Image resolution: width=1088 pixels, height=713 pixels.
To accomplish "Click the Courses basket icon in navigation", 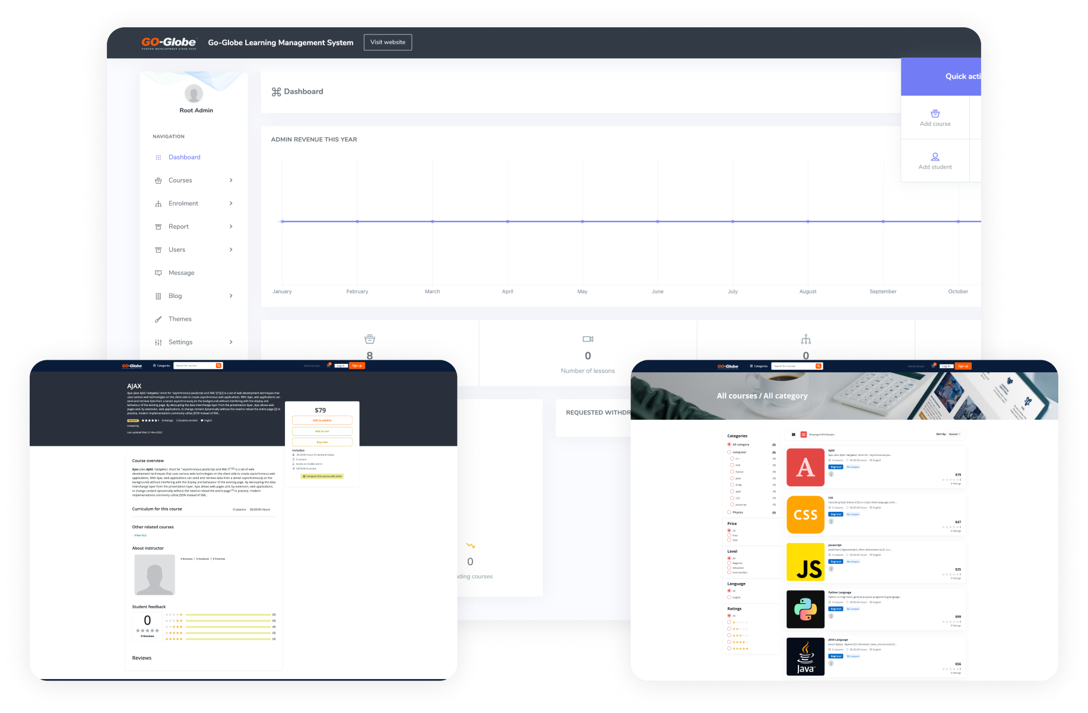I will [x=158, y=180].
